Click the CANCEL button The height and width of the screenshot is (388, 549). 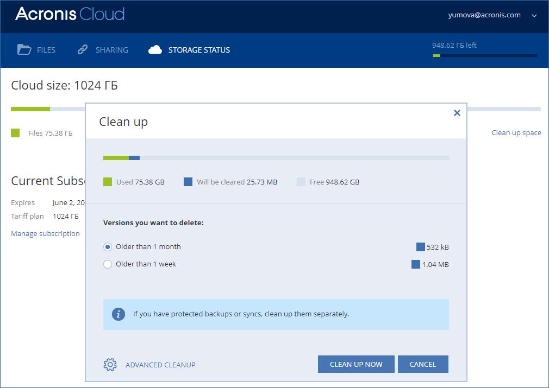click(x=423, y=364)
